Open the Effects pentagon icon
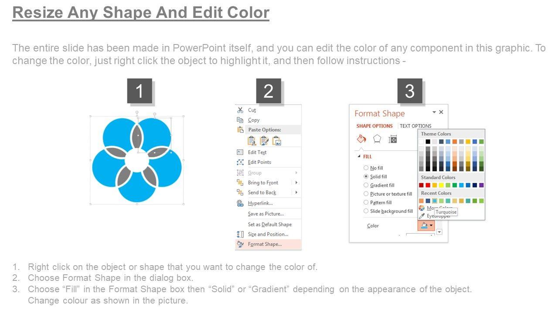 pyautogui.click(x=377, y=139)
